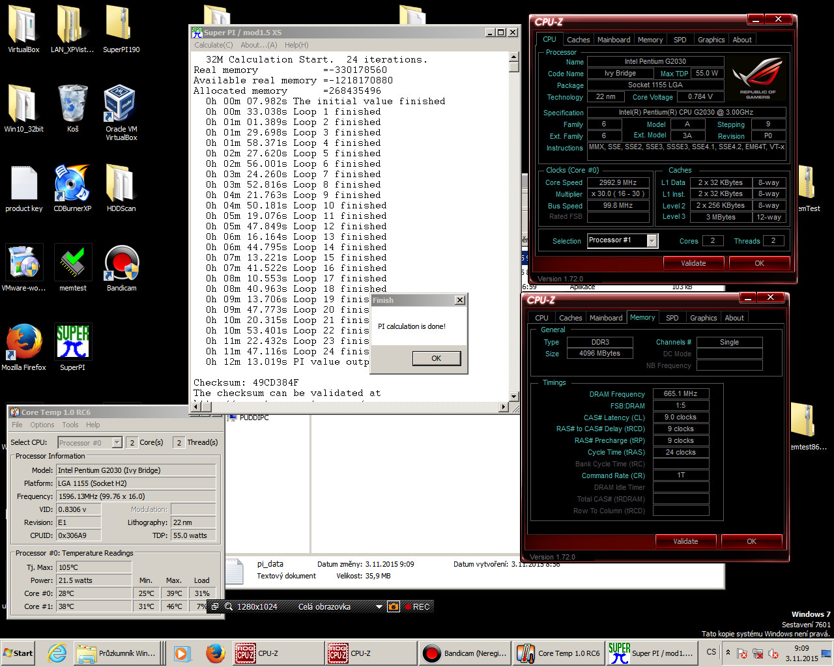Open the Help(H) menu in Super PI
The image size is (834, 667).
(296, 45)
